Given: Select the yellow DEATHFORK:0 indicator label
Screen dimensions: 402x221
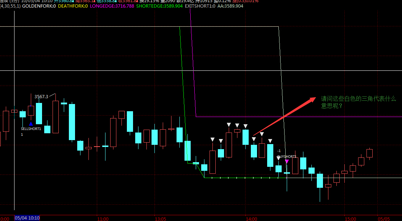Looking at the screenshot, I should (x=72, y=6).
